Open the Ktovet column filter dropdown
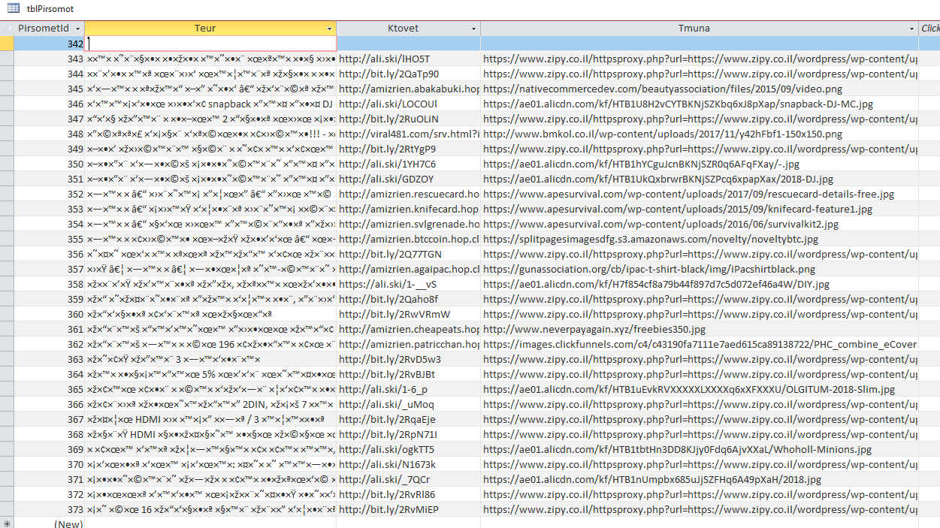The width and height of the screenshot is (940, 528). (x=473, y=29)
